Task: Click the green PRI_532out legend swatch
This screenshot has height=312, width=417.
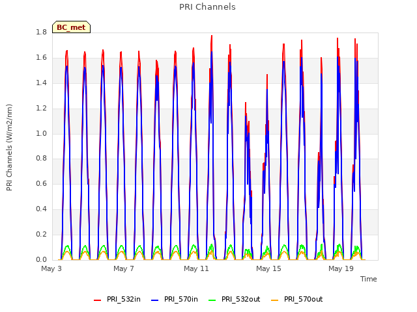Action: tap(212, 300)
